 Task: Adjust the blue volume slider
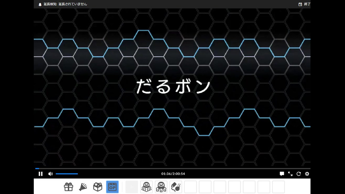point(67,174)
